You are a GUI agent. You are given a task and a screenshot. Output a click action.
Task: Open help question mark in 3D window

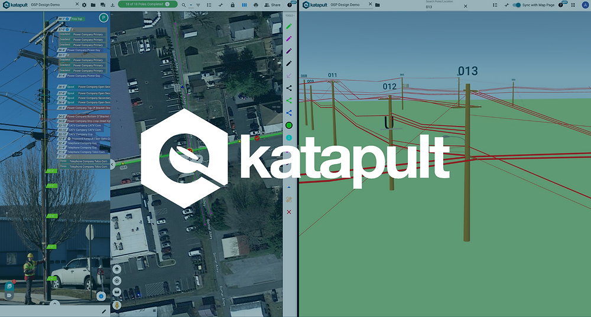[561, 5]
